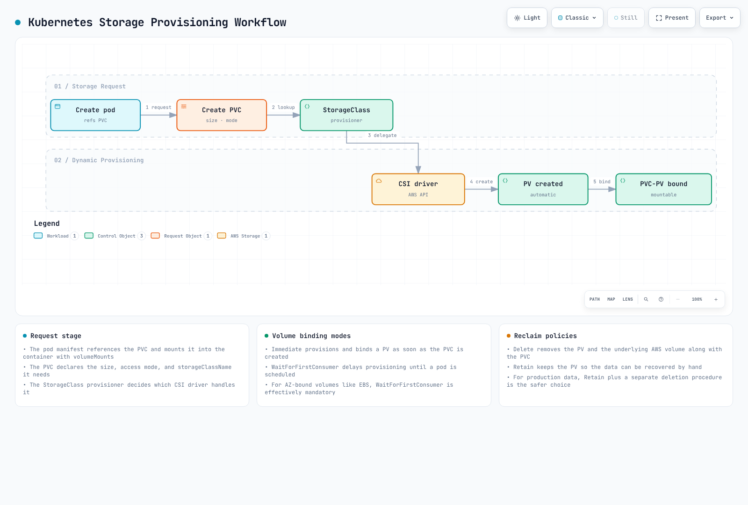Click the Control Object legend swatch
This screenshot has height=505, width=748.
click(89, 236)
